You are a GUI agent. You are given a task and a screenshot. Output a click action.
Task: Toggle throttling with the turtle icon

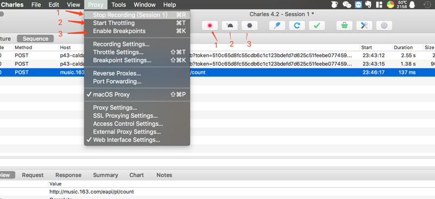click(229, 26)
